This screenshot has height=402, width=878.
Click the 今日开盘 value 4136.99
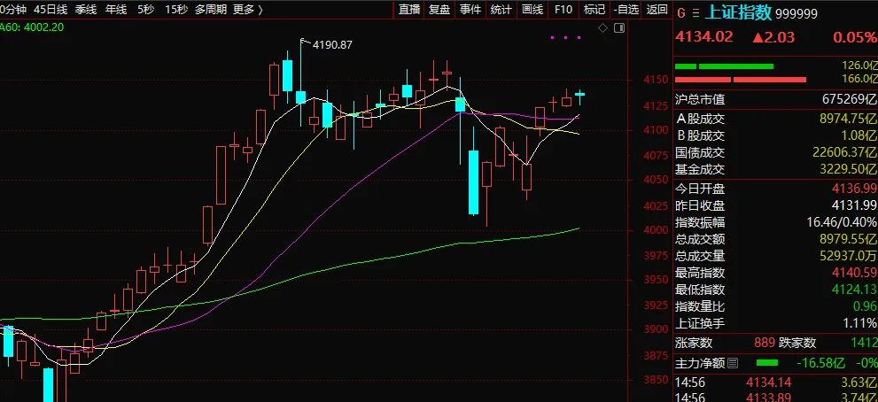(853, 188)
